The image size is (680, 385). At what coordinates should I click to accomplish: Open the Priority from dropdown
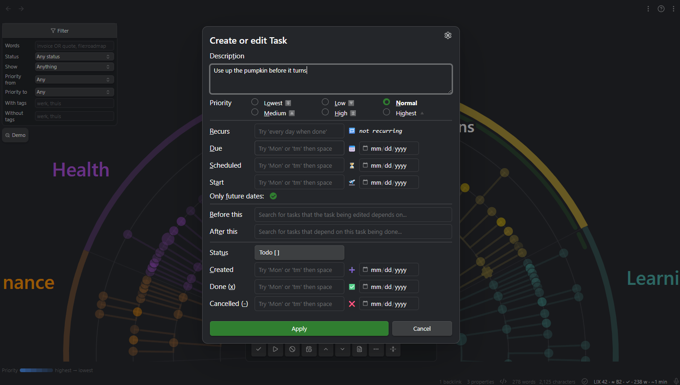[74, 79]
